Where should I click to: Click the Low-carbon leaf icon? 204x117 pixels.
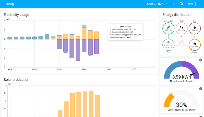pos(168,27)
